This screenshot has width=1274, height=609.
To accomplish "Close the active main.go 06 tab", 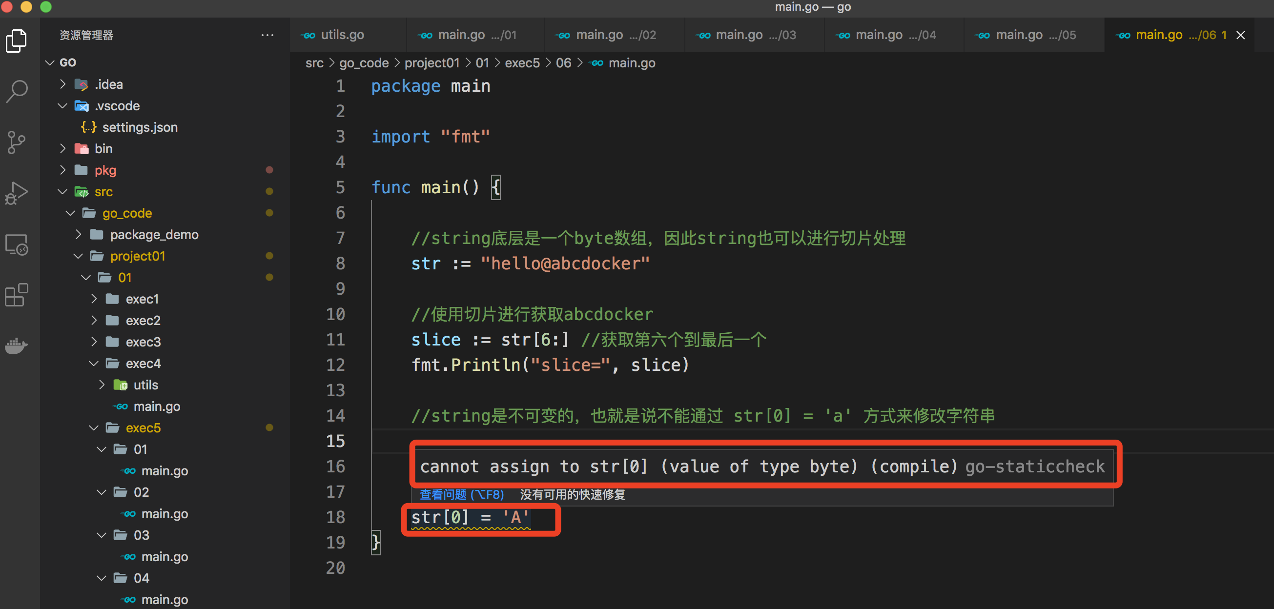I will pos(1240,35).
